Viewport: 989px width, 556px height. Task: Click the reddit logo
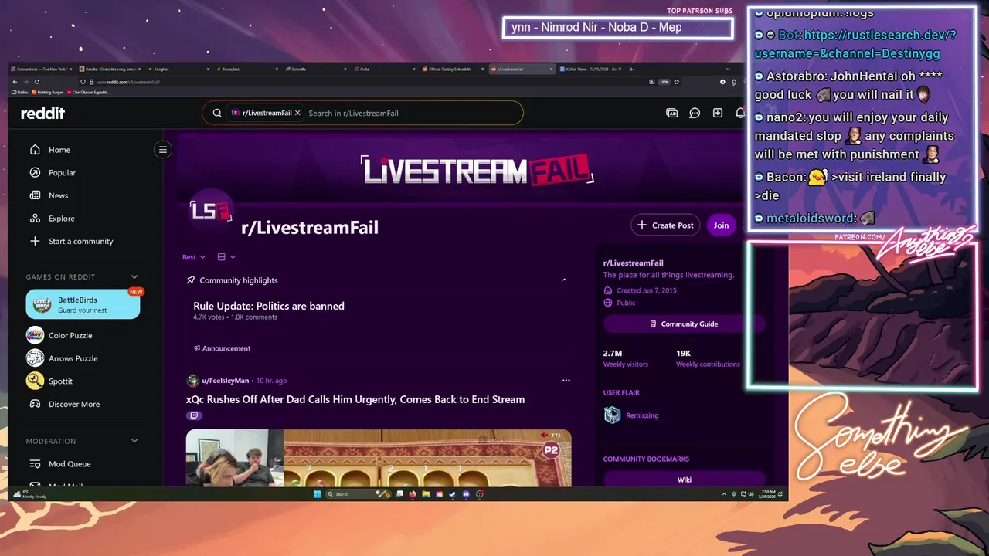(x=42, y=113)
